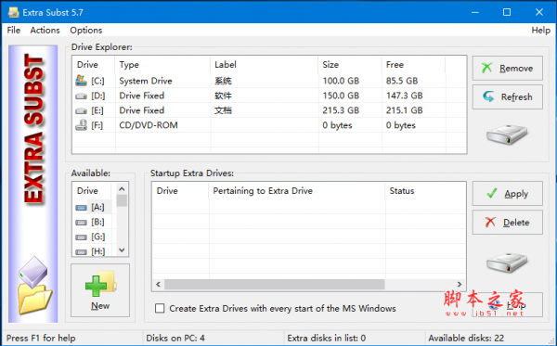
Task: Select 'CD/DVD-ROM' type cell
Action: tap(149, 125)
